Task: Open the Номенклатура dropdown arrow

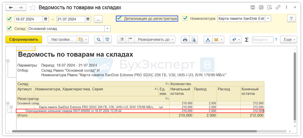Action: (268, 19)
